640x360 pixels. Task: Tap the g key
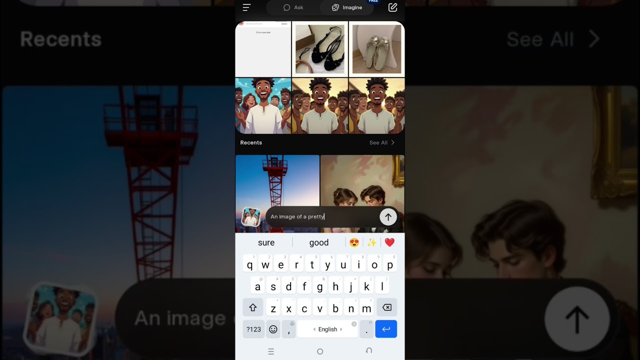click(x=320, y=286)
